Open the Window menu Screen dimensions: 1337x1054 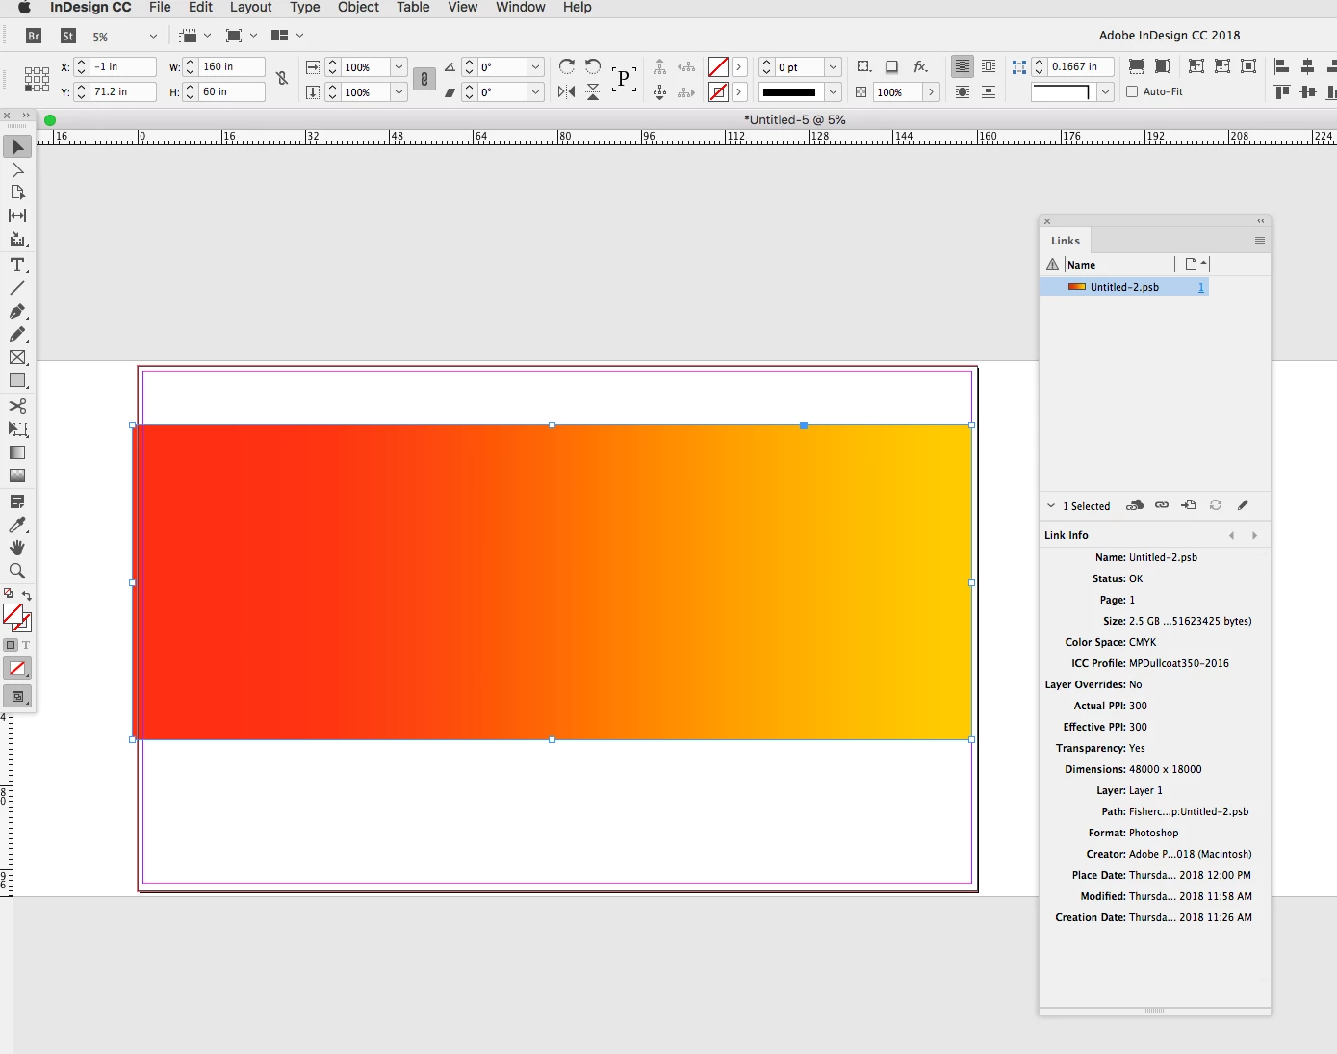521,8
